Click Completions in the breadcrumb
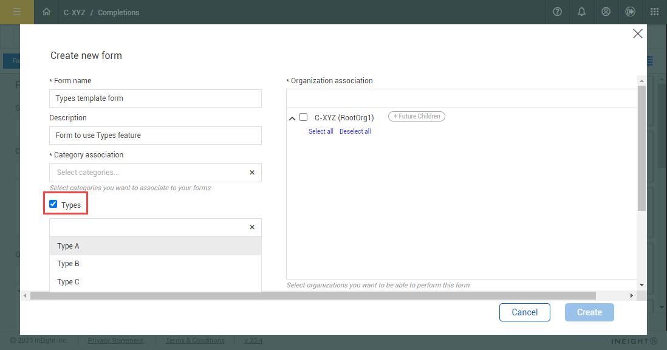 (x=118, y=12)
